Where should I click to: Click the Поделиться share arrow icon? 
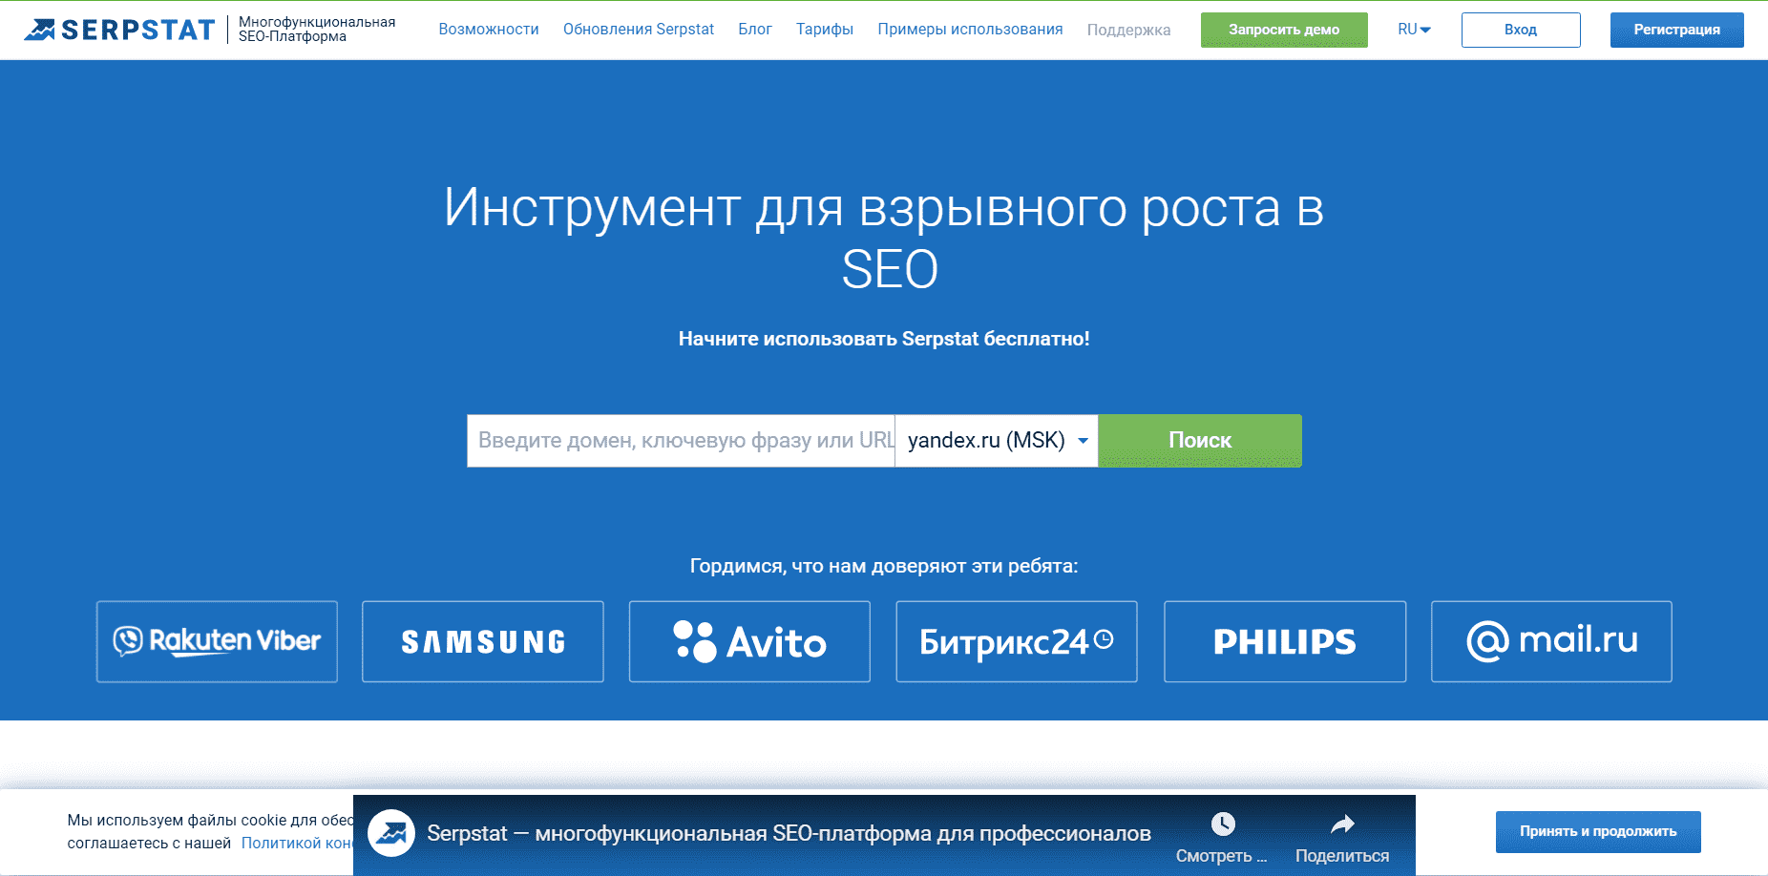[1342, 824]
